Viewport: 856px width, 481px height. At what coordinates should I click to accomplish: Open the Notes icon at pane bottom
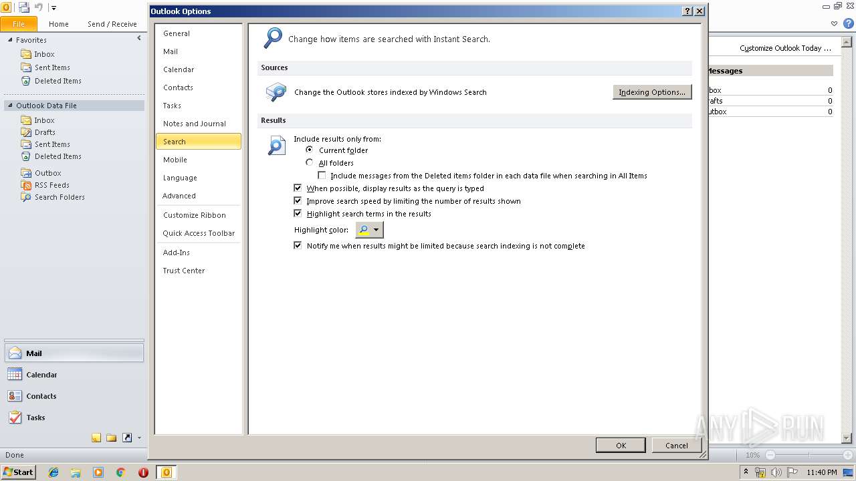click(x=96, y=438)
